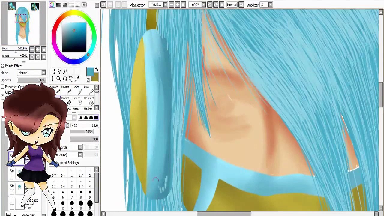Viewport: 384px width, 216px height.
Task: Open the Stabilizer level dropdown
Action: (x=270, y=5)
